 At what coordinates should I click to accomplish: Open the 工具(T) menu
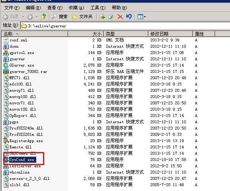click(97, 7)
